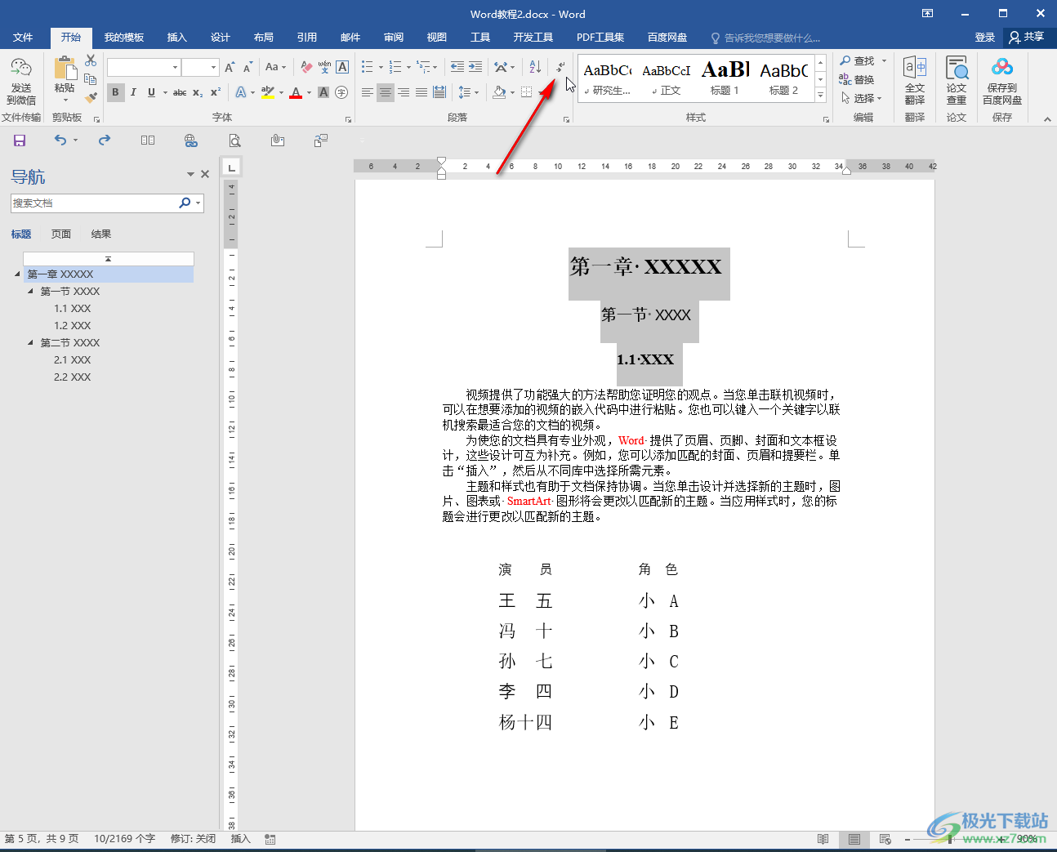Apply red font color

coord(296,92)
